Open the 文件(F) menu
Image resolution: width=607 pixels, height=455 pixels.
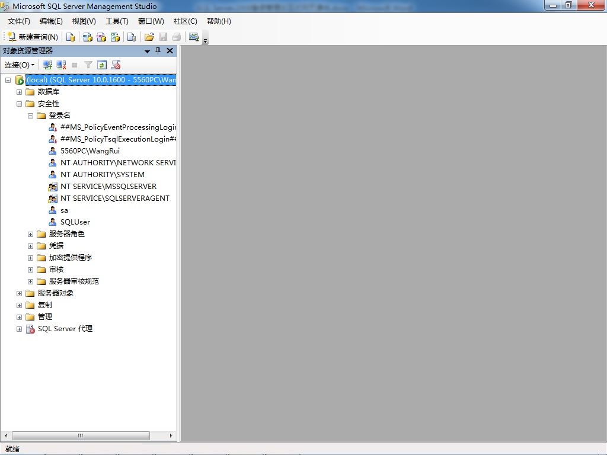click(18, 21)
